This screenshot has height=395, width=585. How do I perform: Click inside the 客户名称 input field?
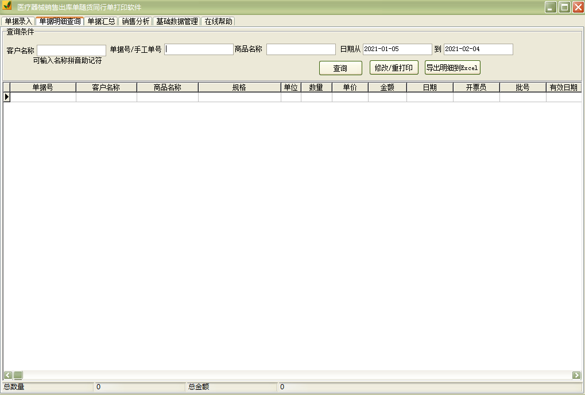click(x=71, y=49)
